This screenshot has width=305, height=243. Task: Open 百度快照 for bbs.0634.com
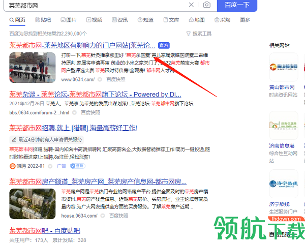pos(90,113)
